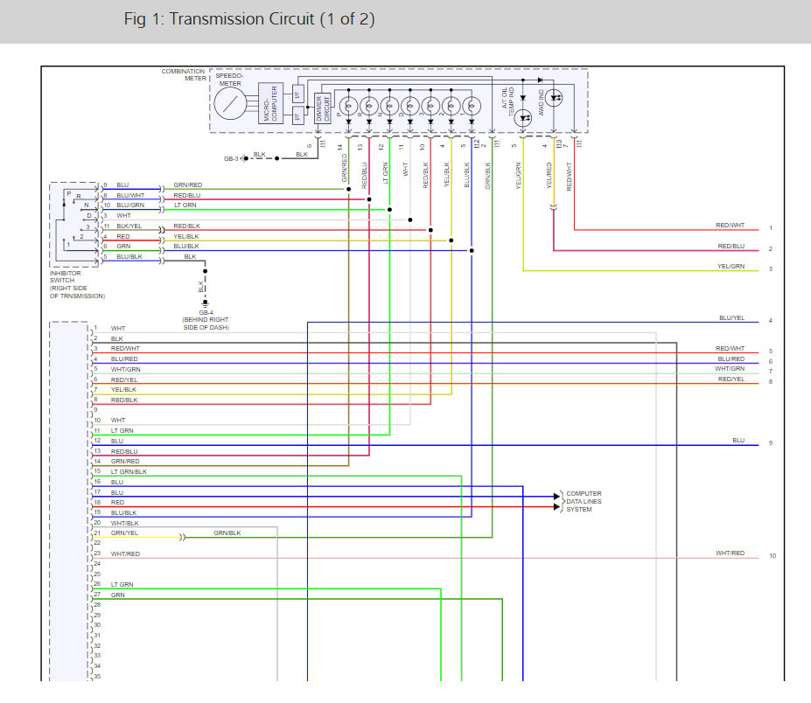This screenshot has height=703, width=811.
Task: Click the WHT/GRN label at connector pin 5
Action: (125, 369)
